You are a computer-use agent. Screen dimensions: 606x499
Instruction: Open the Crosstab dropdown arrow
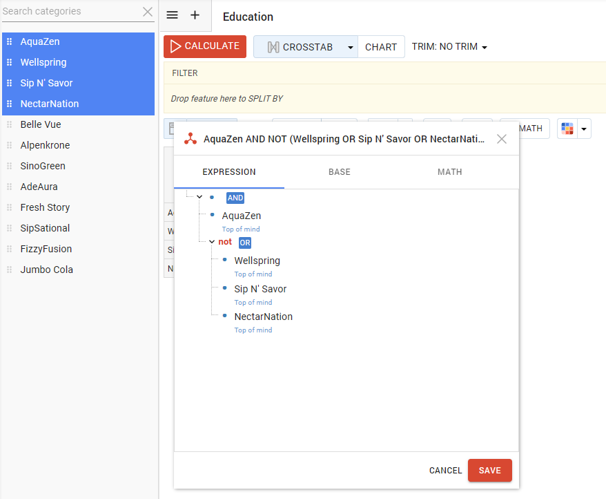(x=350, y=47)
